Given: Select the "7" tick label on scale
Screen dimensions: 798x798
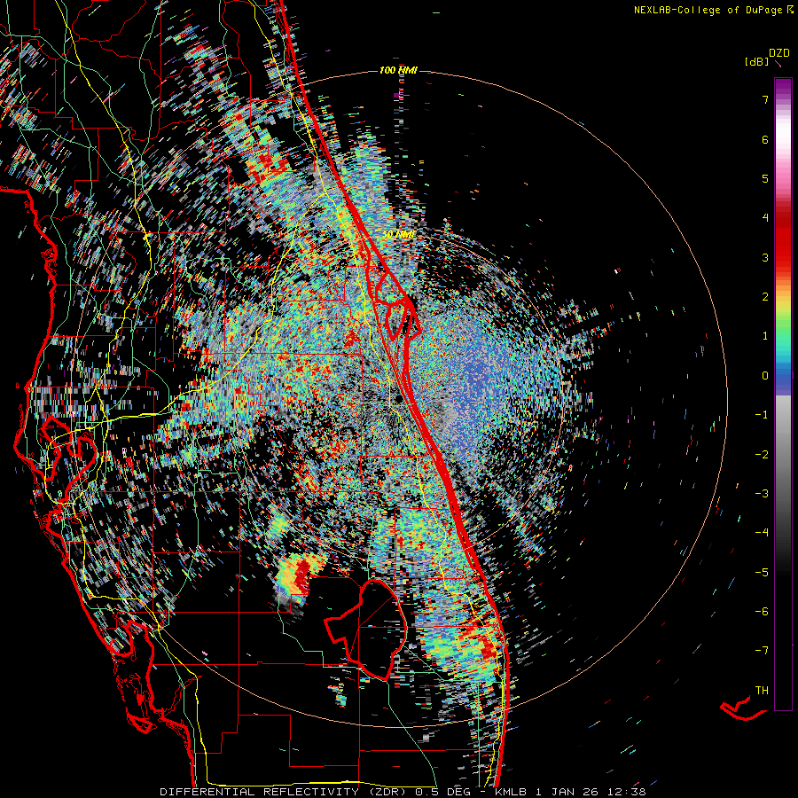Looking at the screenshot, I should pyautogui.click(x=765, y=100).
